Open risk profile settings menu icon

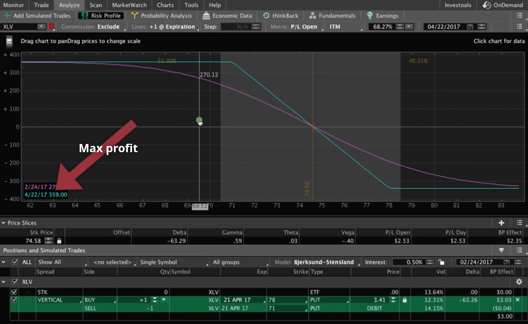pyautogui.click(x=519, y=27)
